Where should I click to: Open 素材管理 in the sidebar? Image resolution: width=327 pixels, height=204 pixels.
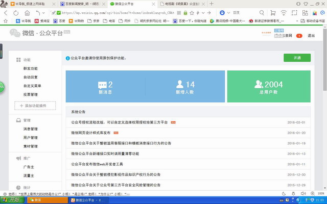click(x=31, y=146)
